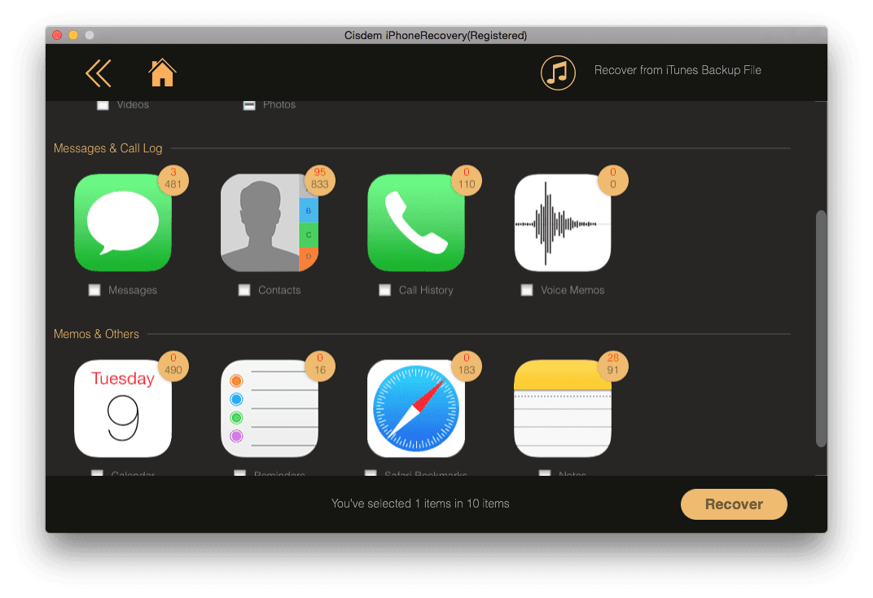
Task: Click the Notes count badge 28/91
Action: click(x=613, y=366)
